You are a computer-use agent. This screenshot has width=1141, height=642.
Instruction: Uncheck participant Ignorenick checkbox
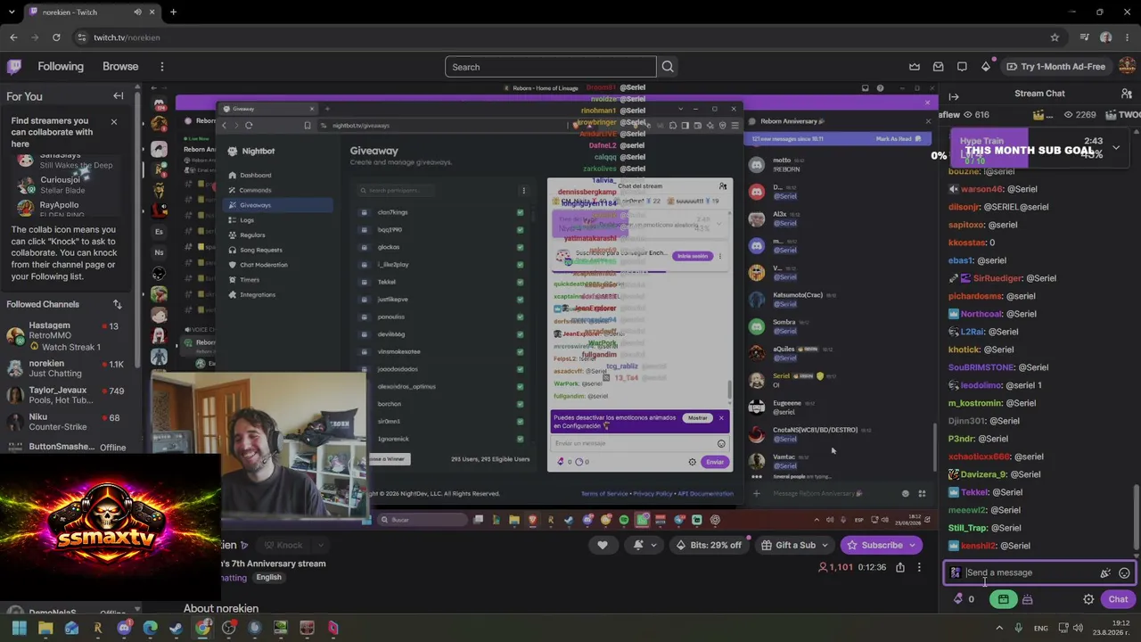coord(520,439)
